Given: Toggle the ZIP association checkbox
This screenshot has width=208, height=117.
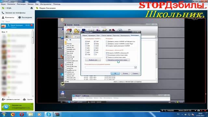Looking at the screenshot, I should [x=86, y=44].
